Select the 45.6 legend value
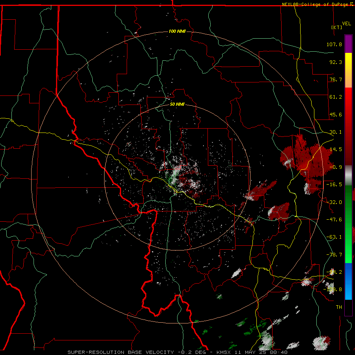 (336, 114)
